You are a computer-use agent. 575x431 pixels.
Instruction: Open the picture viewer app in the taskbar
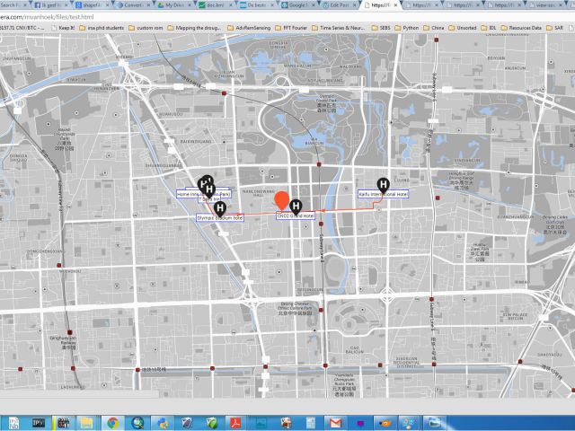[434, 423]
